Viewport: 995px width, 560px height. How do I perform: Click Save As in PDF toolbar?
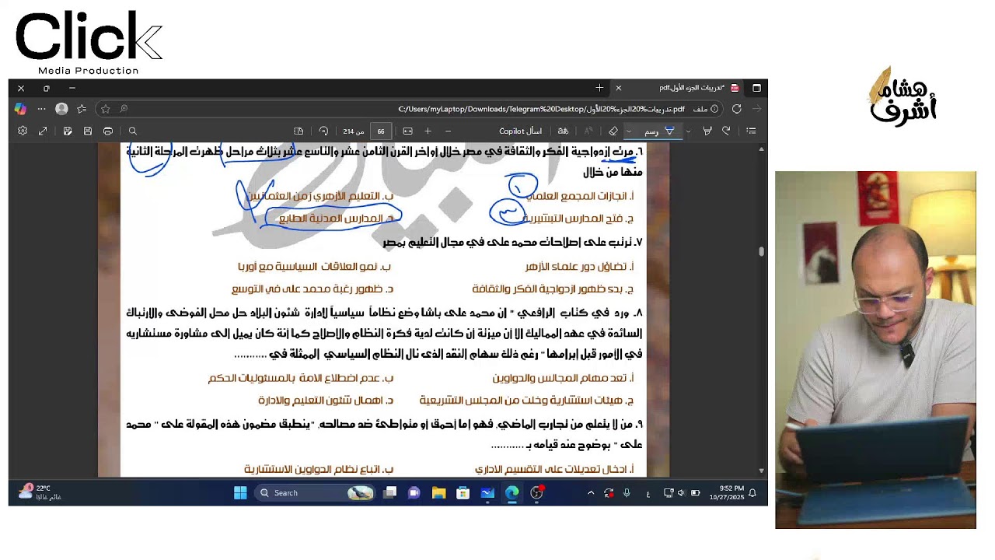tap(68, 131)
